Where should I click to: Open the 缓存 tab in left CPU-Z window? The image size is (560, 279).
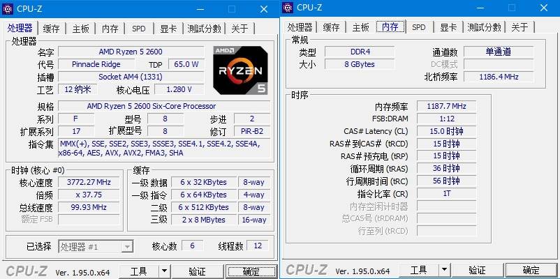pos(51,29)
